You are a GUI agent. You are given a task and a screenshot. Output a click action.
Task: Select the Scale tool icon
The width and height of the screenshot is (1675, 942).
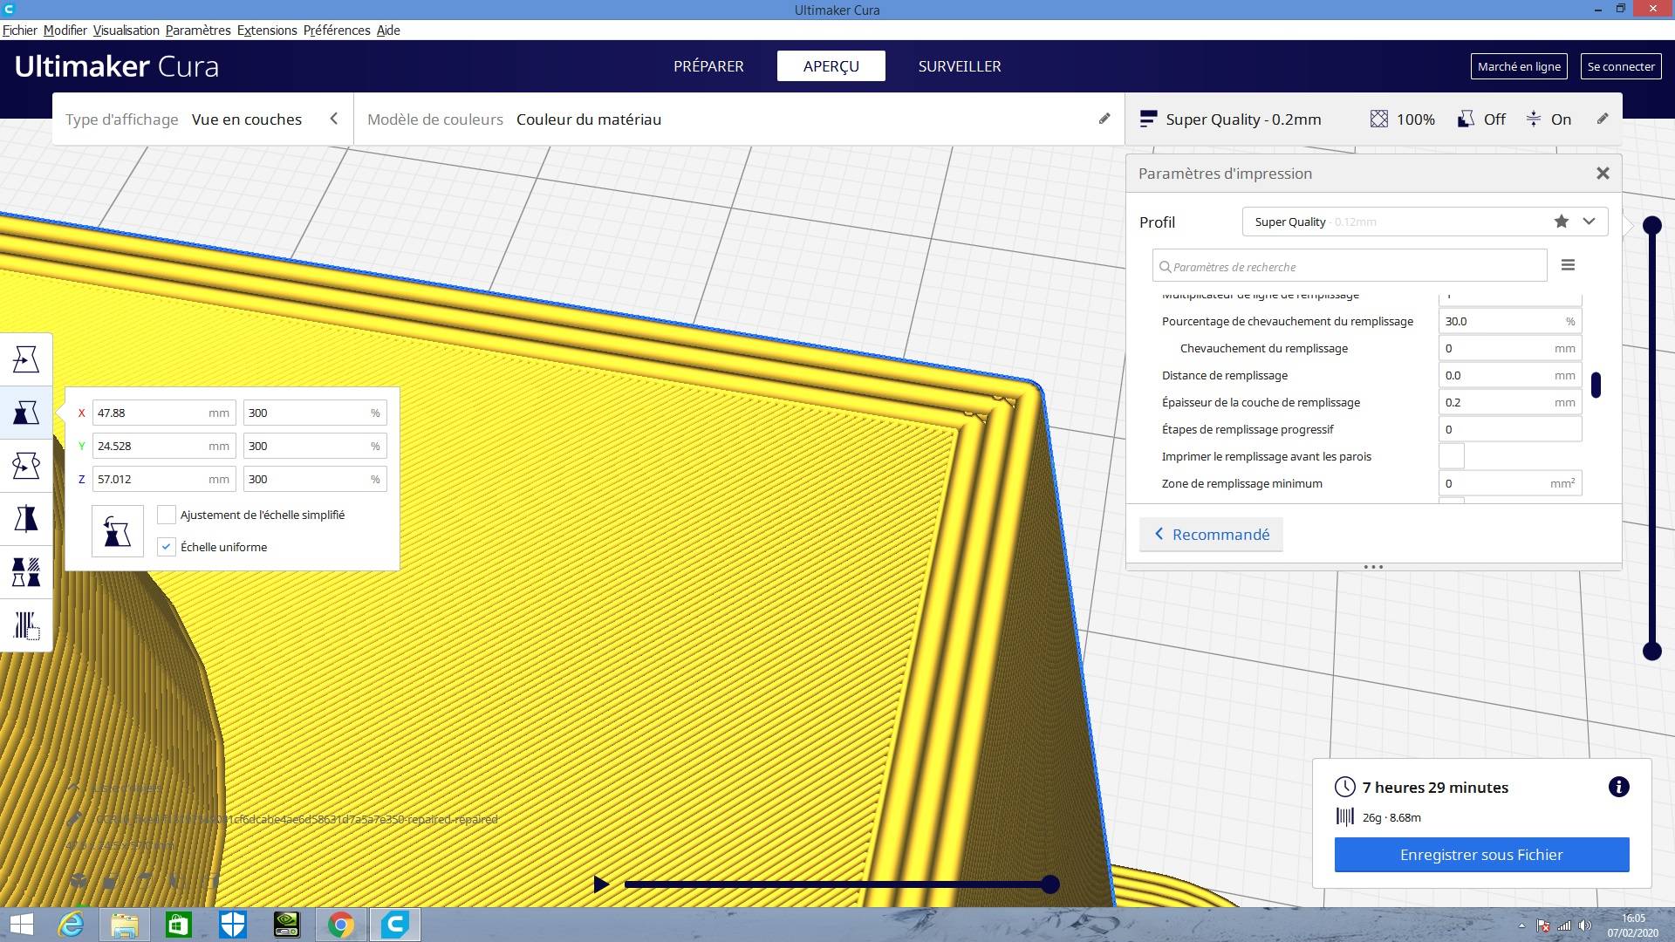tap(26, 413)
